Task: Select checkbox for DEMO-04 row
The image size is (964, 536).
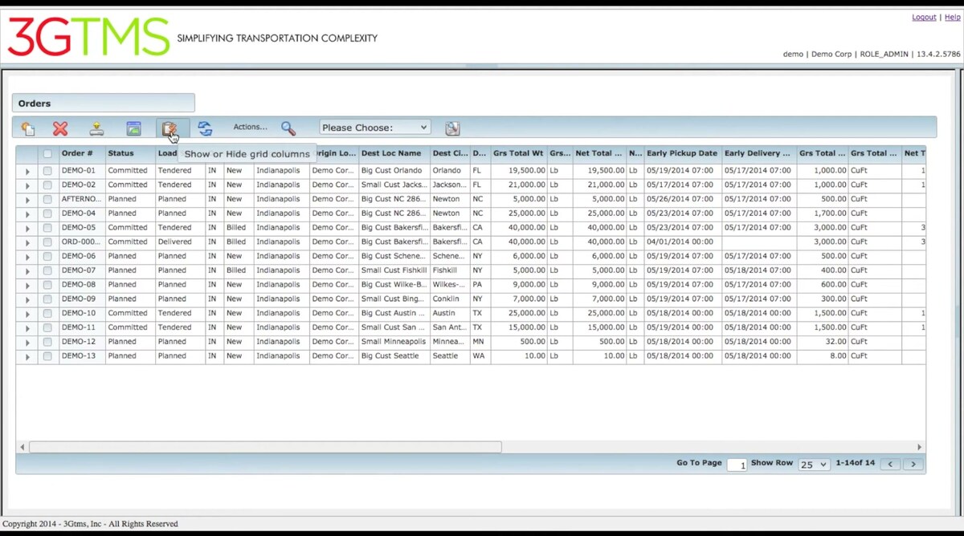Action: tap(47, 213)
